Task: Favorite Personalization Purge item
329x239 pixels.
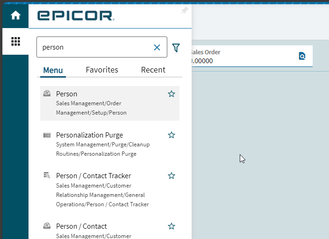Action: pos(172,135)
